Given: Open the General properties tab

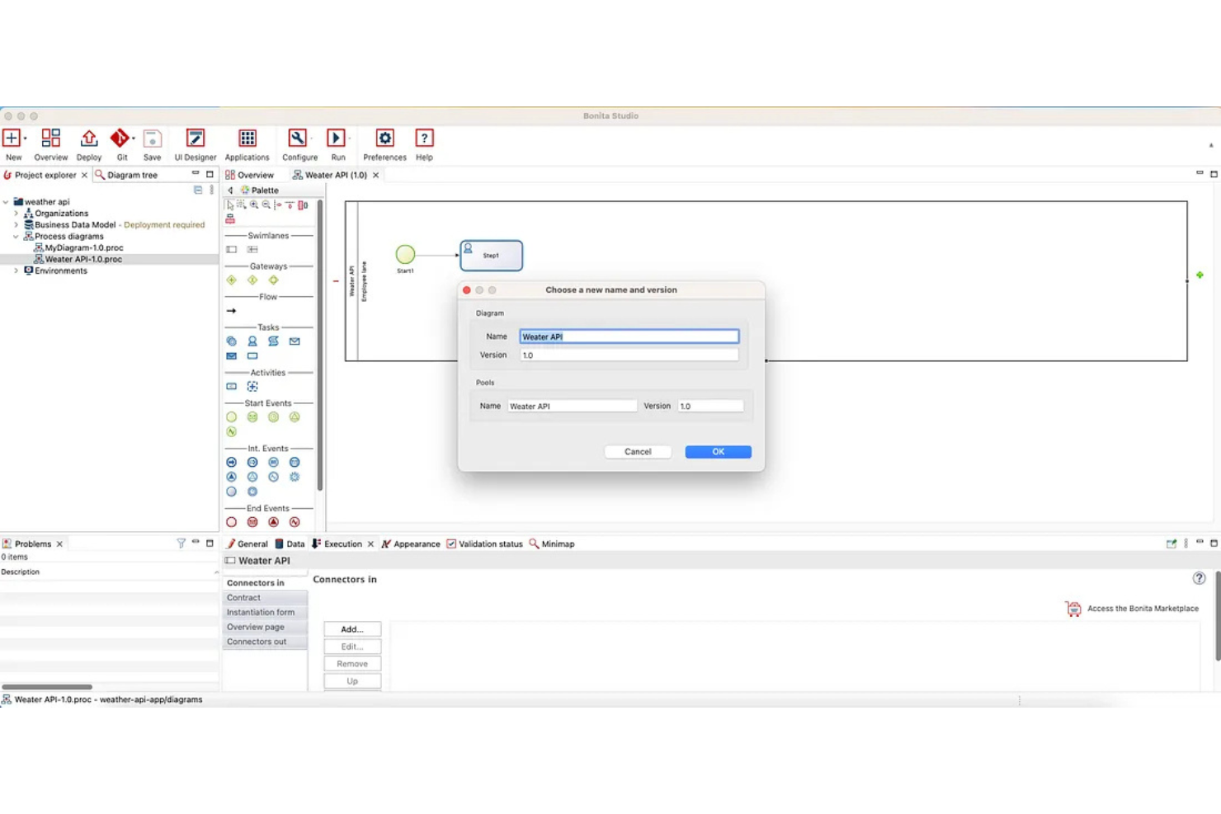Looking at the screenshot, I should pos(247,544).
